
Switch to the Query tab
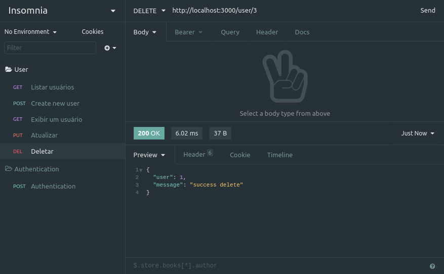(x=230, y=32)
